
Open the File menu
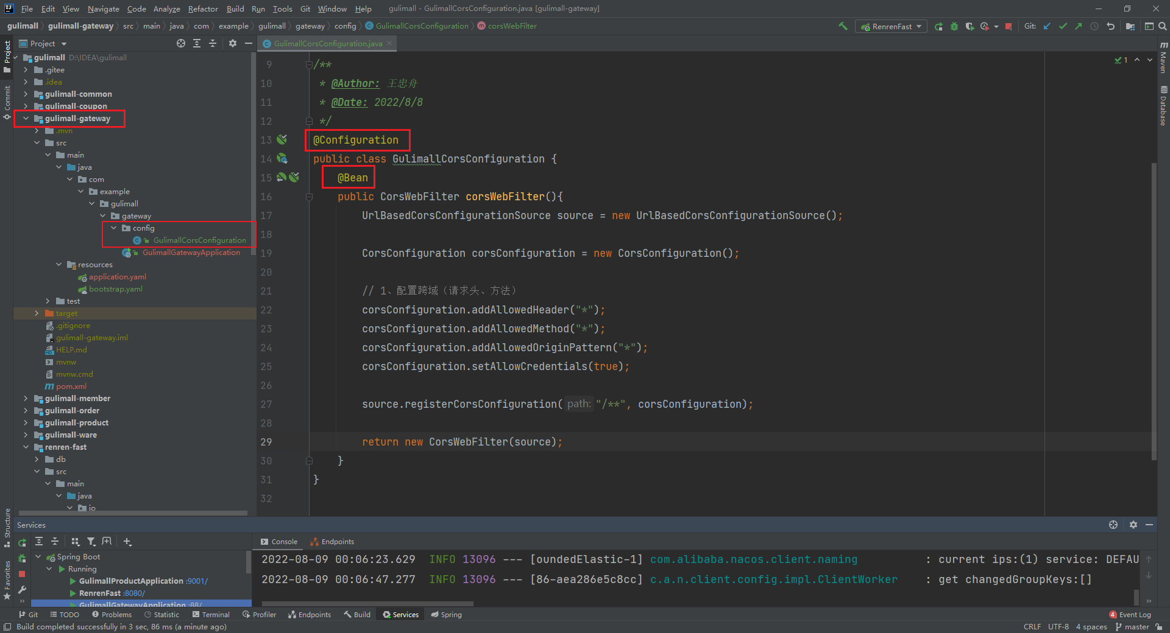pyautogui.click(x=27, y=9)
